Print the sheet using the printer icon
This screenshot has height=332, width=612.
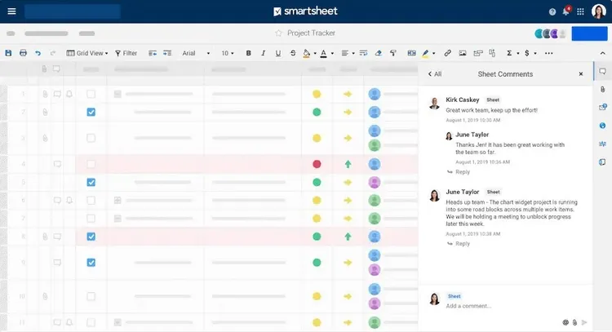pyautogui.click(x=23, y=53)
